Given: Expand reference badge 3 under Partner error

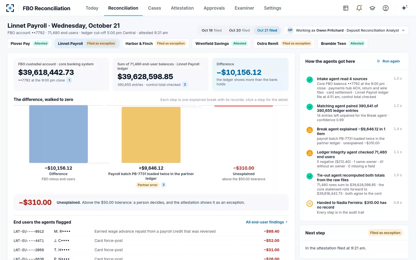Looking at the screenshot, I should point(164,185).
